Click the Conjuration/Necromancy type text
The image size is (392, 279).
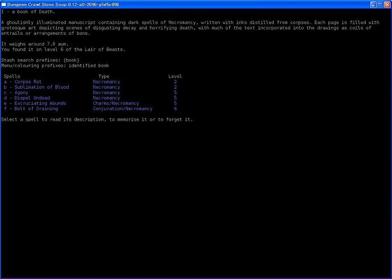pyautogui.click(x=122, y=109)
